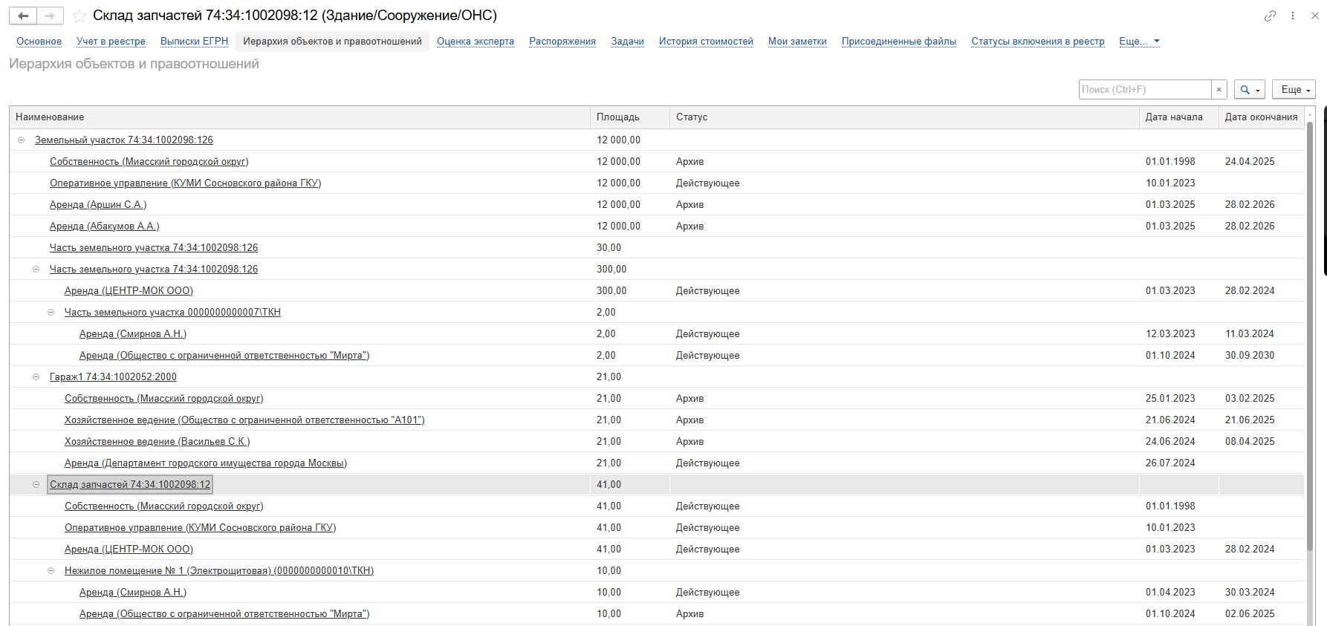This screenshot has width=1327, height=626.
Task: Open the three-dot window options menu
Action: pyautogui.click(x=1293, y=16)
